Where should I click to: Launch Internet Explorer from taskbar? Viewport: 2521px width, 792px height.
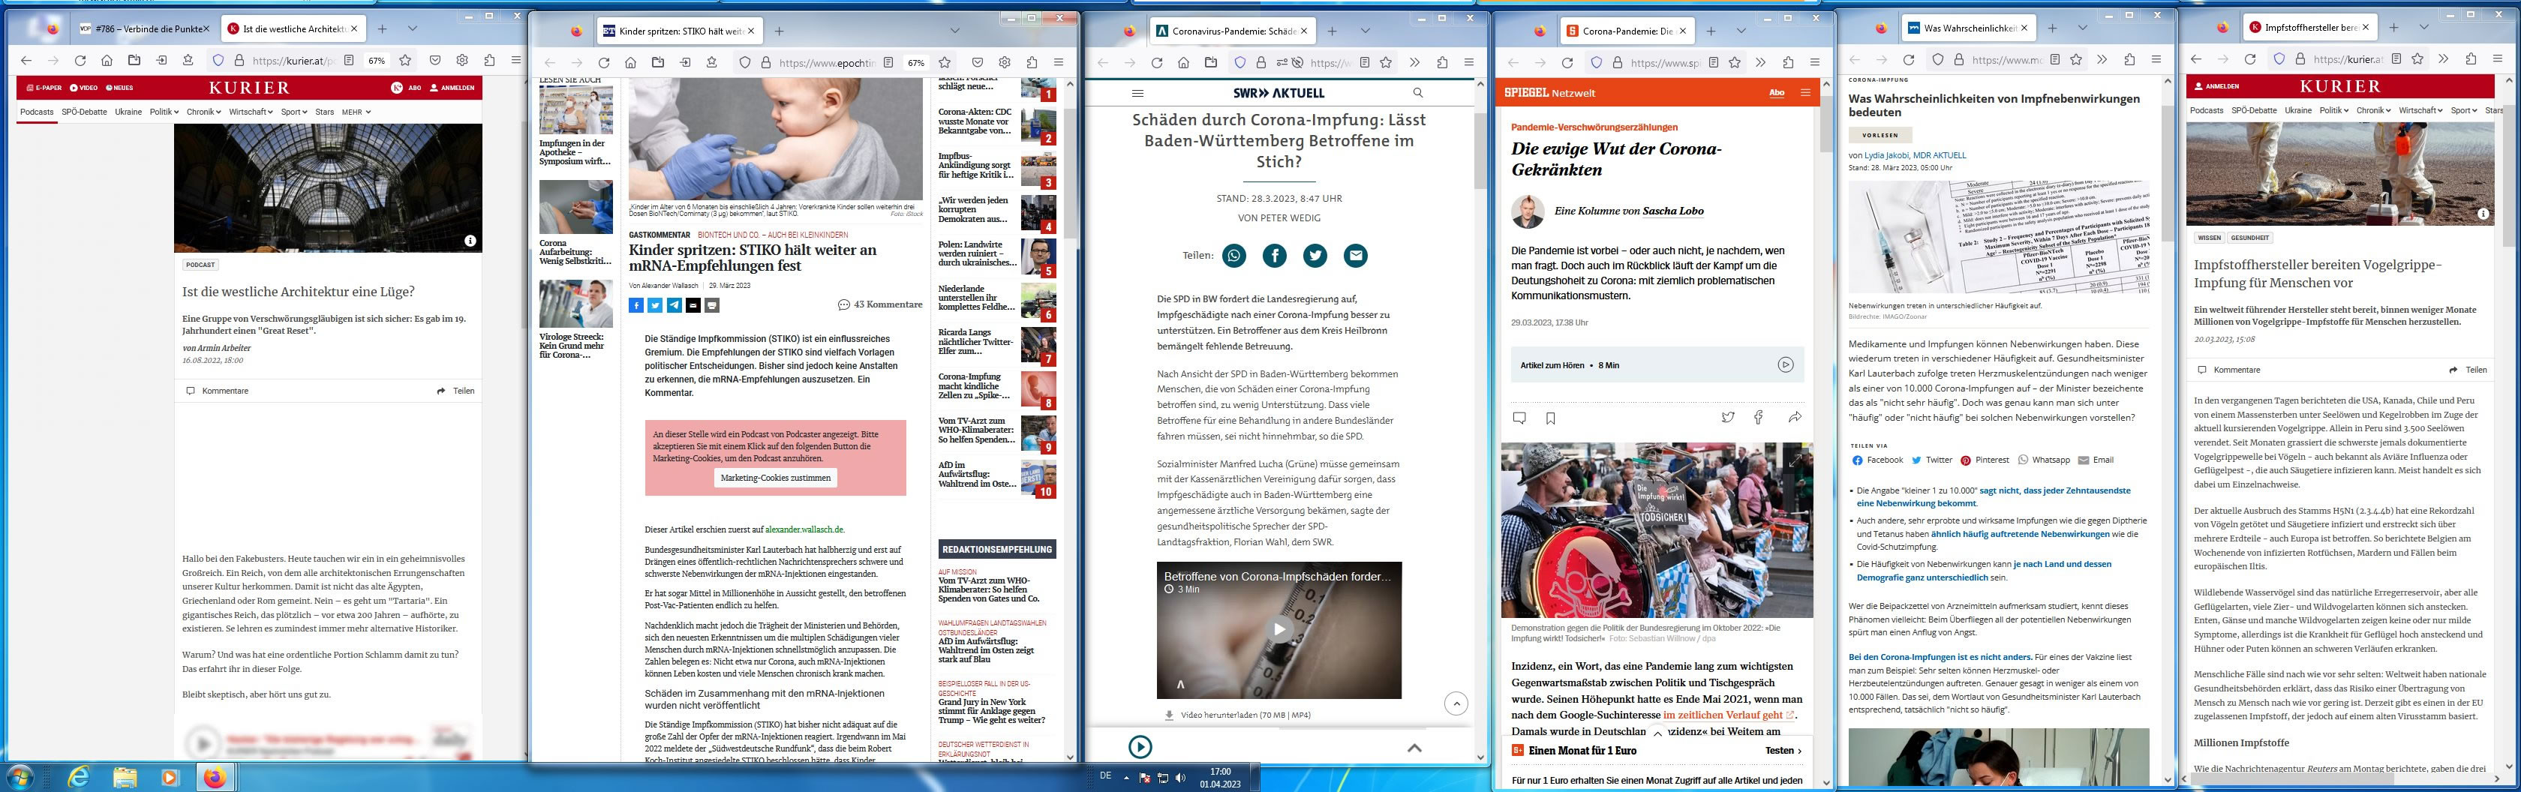click(x=78, y=777)
